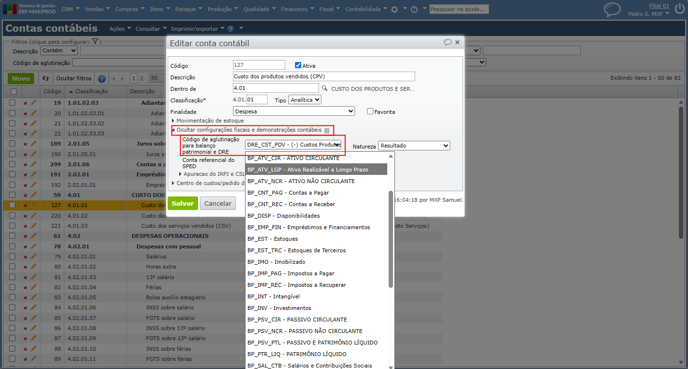The height and width of the screenshot is (369, 688).
Task: Uncheck the Ativa checkbox
Action: [x=298, y=65]
